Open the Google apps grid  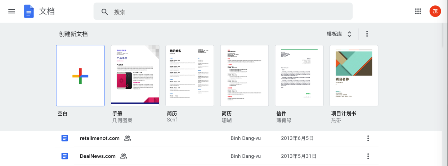point(418,11)
